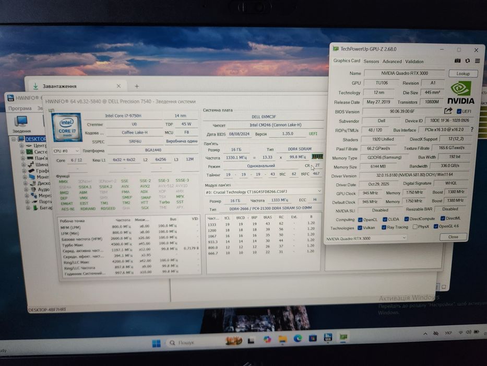Click the Зведення summary monitor icon
Screen dimensions: 487x366
pyautogui.click(x=21, y=122)
